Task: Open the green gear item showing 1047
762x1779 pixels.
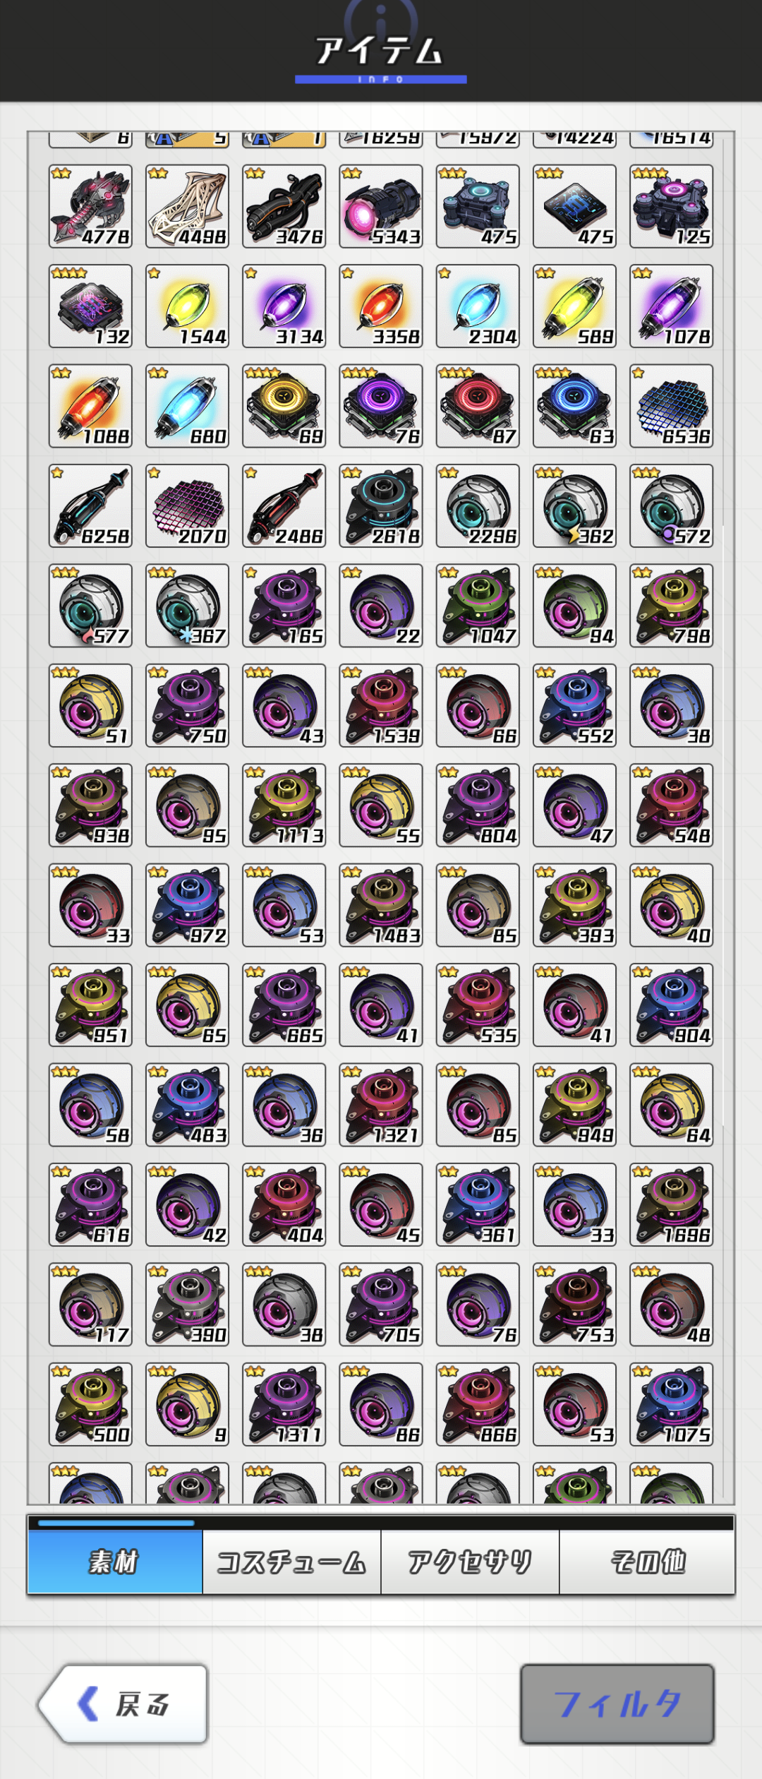Action: [x=478, y=606]
